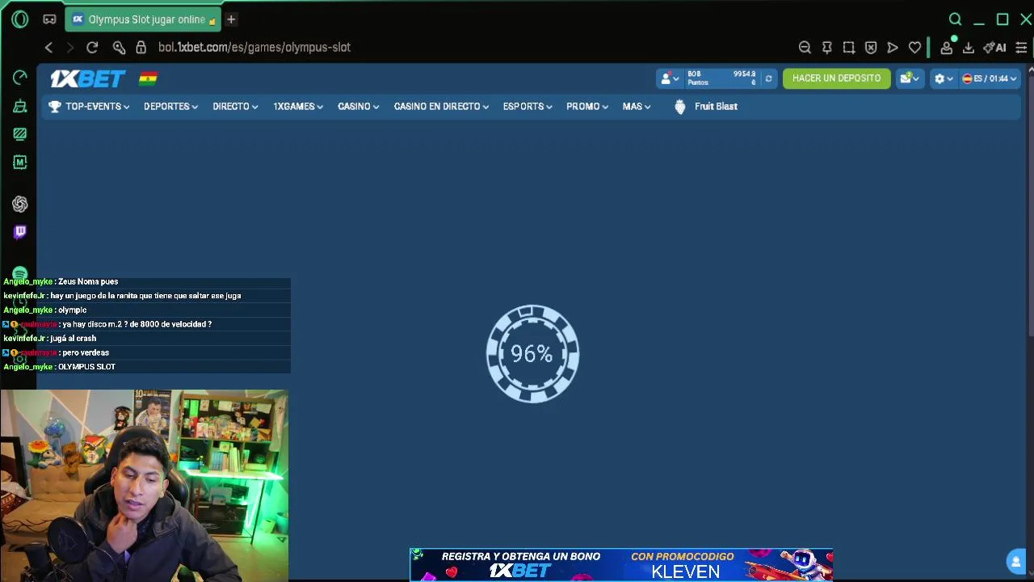The image size is (1034, 582).
Task: Click chat message 'pero verdeas'
Action: pyautogui.click(x=85, y=353)
